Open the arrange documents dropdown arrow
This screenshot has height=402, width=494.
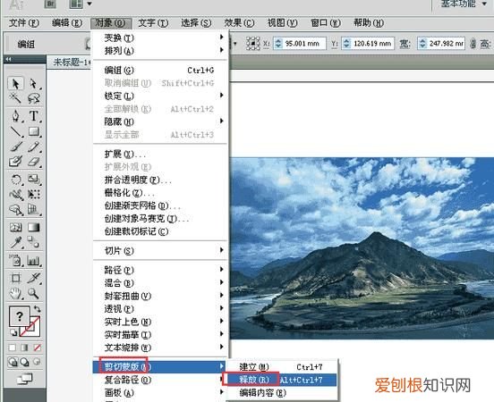coord(89,4)
